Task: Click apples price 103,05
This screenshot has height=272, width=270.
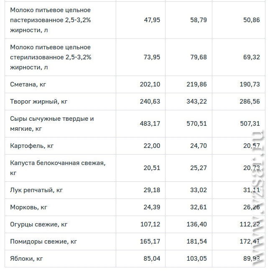Action: click(196, 259)
